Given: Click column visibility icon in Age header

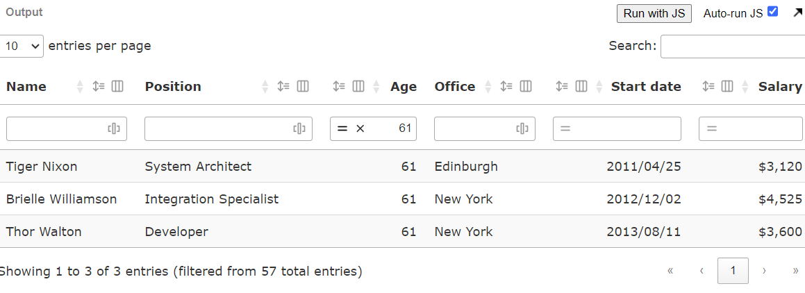Looking at the screenshot, I should coord(358,87).
